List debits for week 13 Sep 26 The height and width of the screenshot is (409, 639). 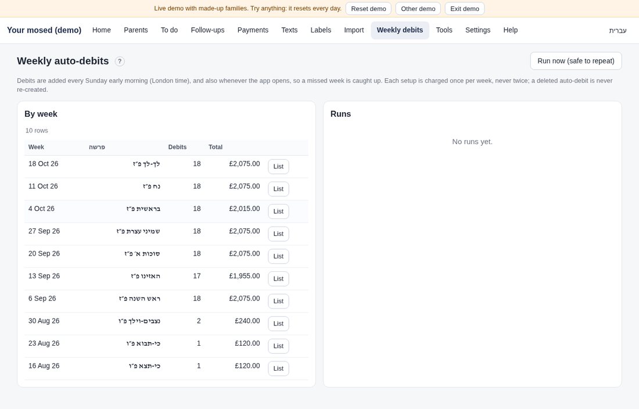(x=278, y=279)
